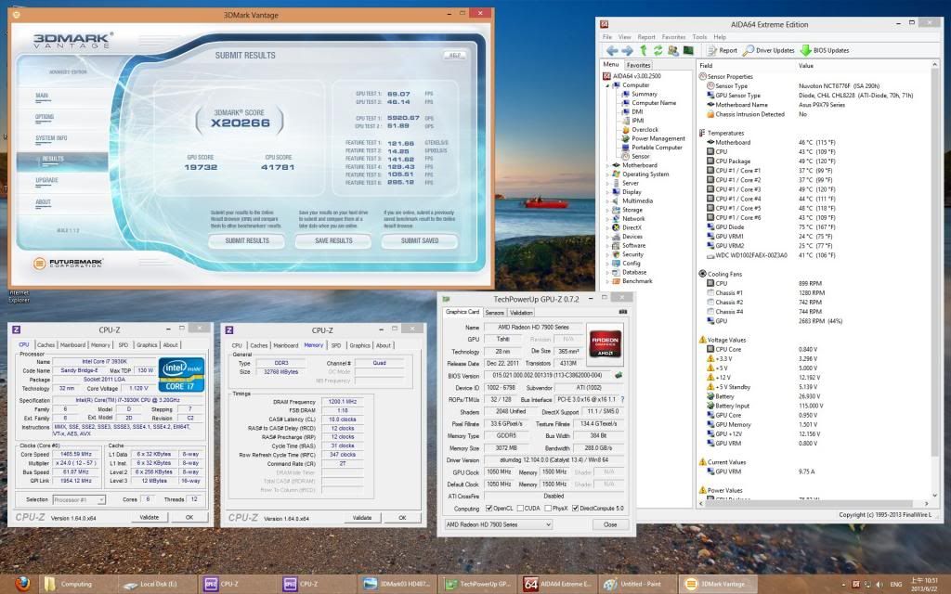Click the 3DMark Vantage title bar icon
The width and height of the screenshot is (951, 594).
17,14
